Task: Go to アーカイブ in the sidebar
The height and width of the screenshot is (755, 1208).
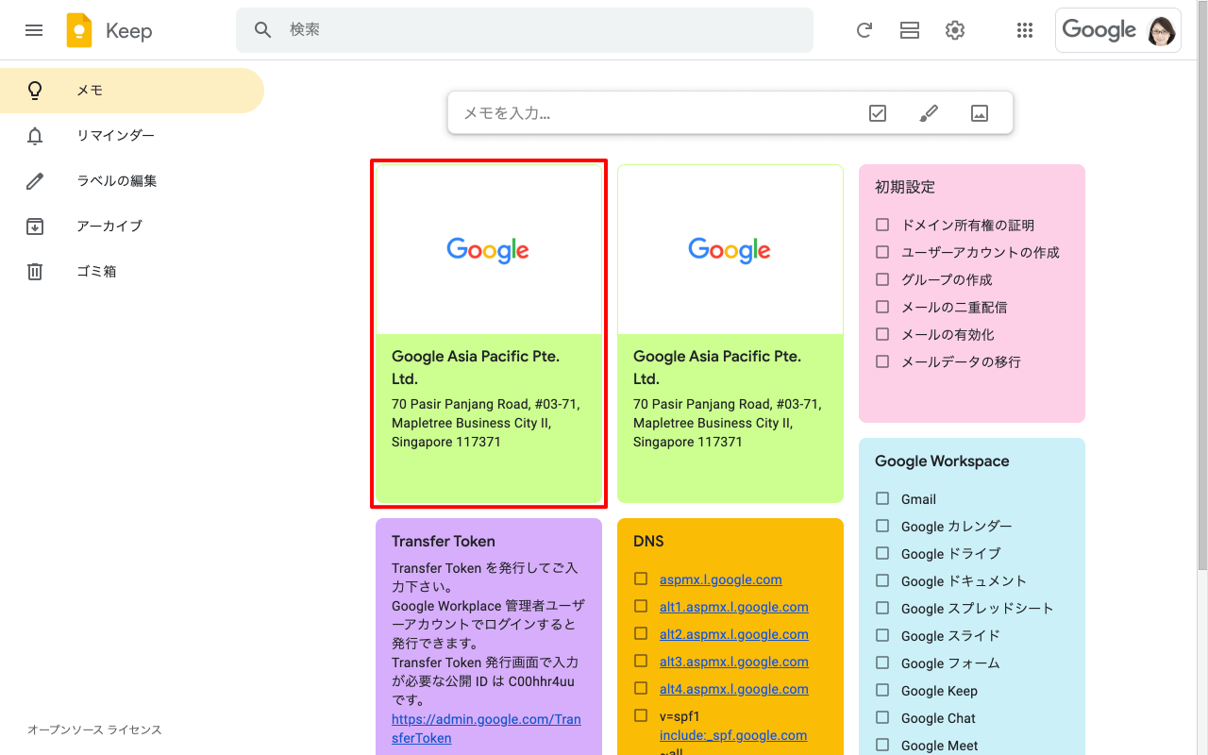Action: coord(132,226)
